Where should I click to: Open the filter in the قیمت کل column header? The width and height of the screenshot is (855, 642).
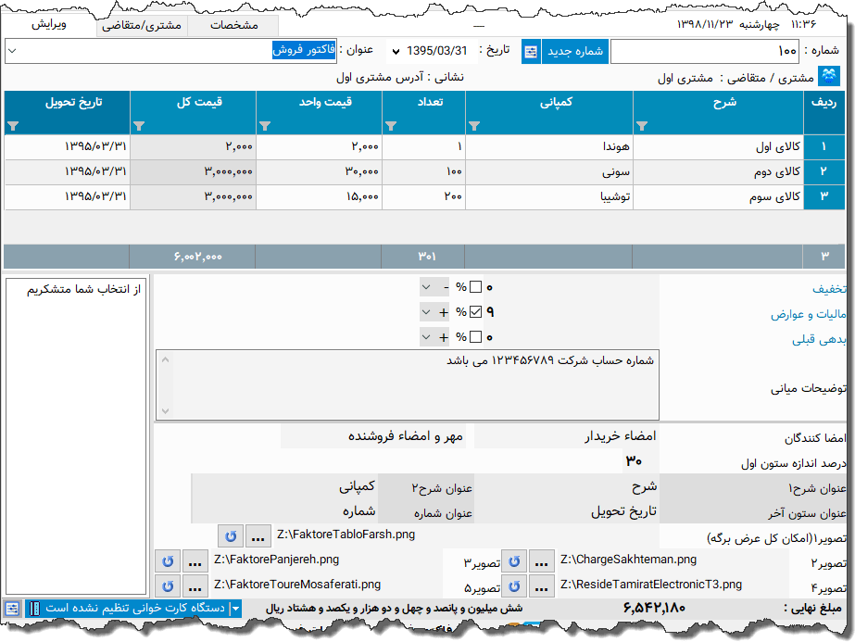click(139, 125)
